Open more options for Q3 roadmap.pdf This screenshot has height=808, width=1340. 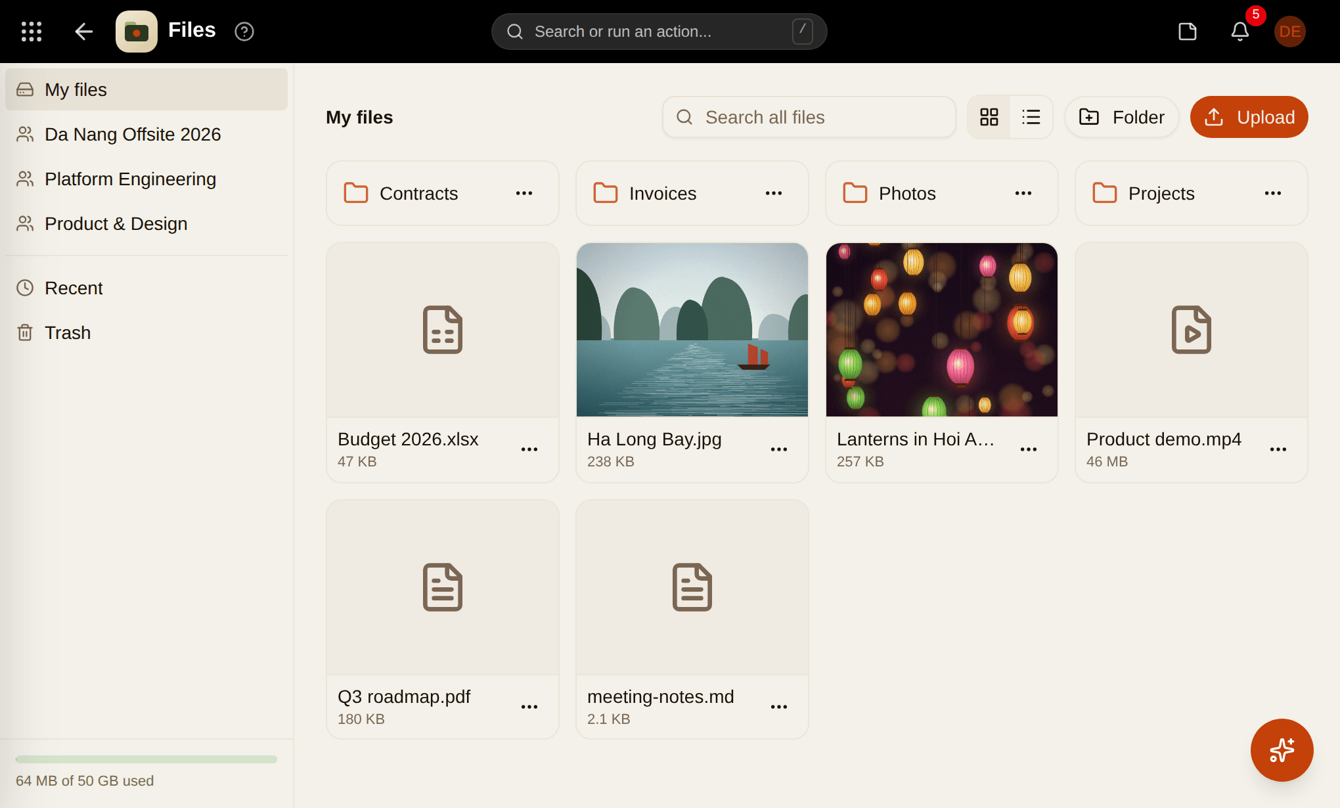(x=529, y=707)
